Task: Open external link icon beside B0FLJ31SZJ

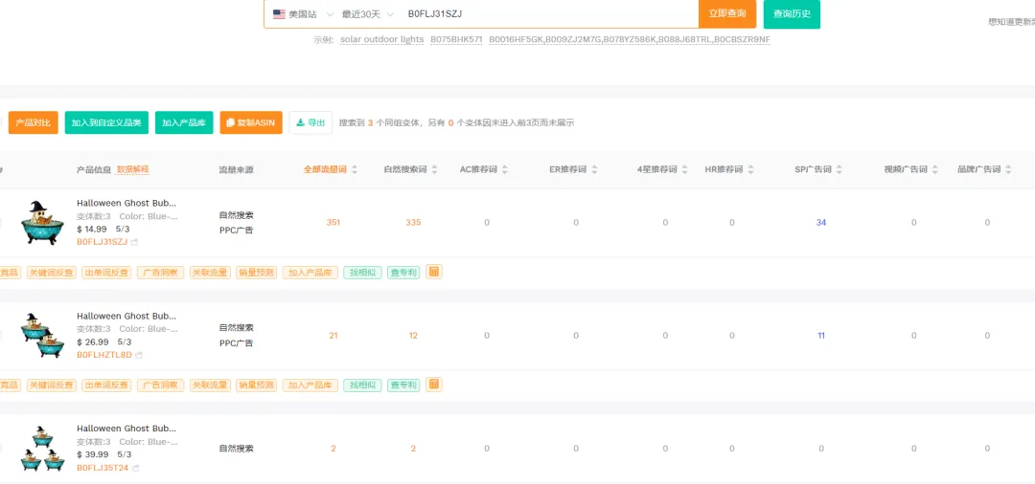Action: [135, 242]
